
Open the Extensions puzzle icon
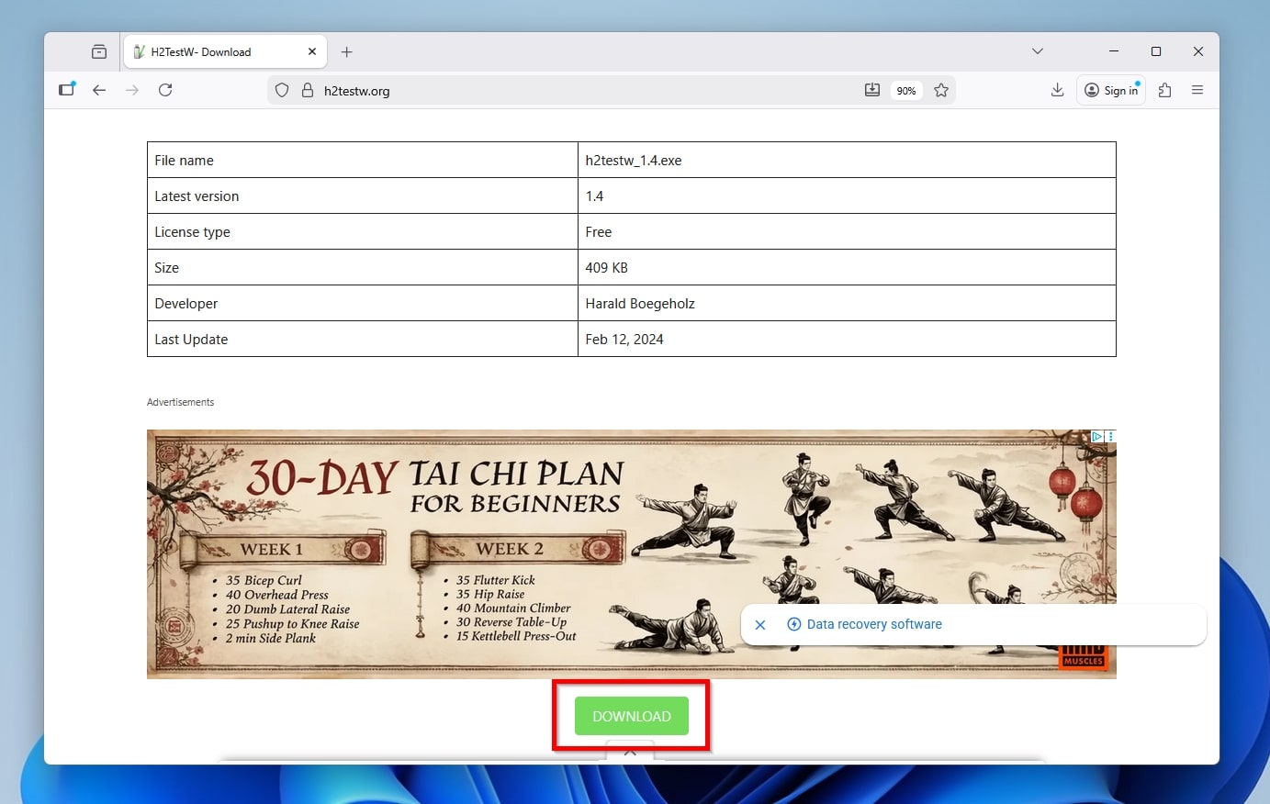pyautogui.click(x=1164, y=90)
